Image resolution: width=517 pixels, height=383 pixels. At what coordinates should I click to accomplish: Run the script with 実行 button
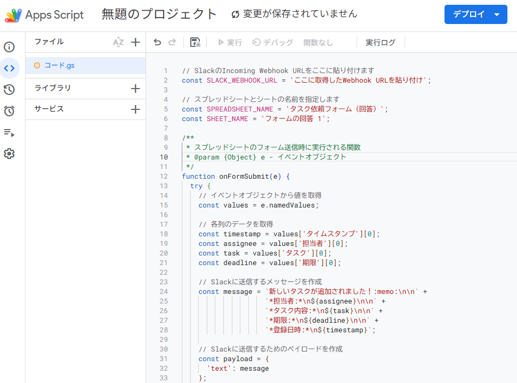coord(230,43)
